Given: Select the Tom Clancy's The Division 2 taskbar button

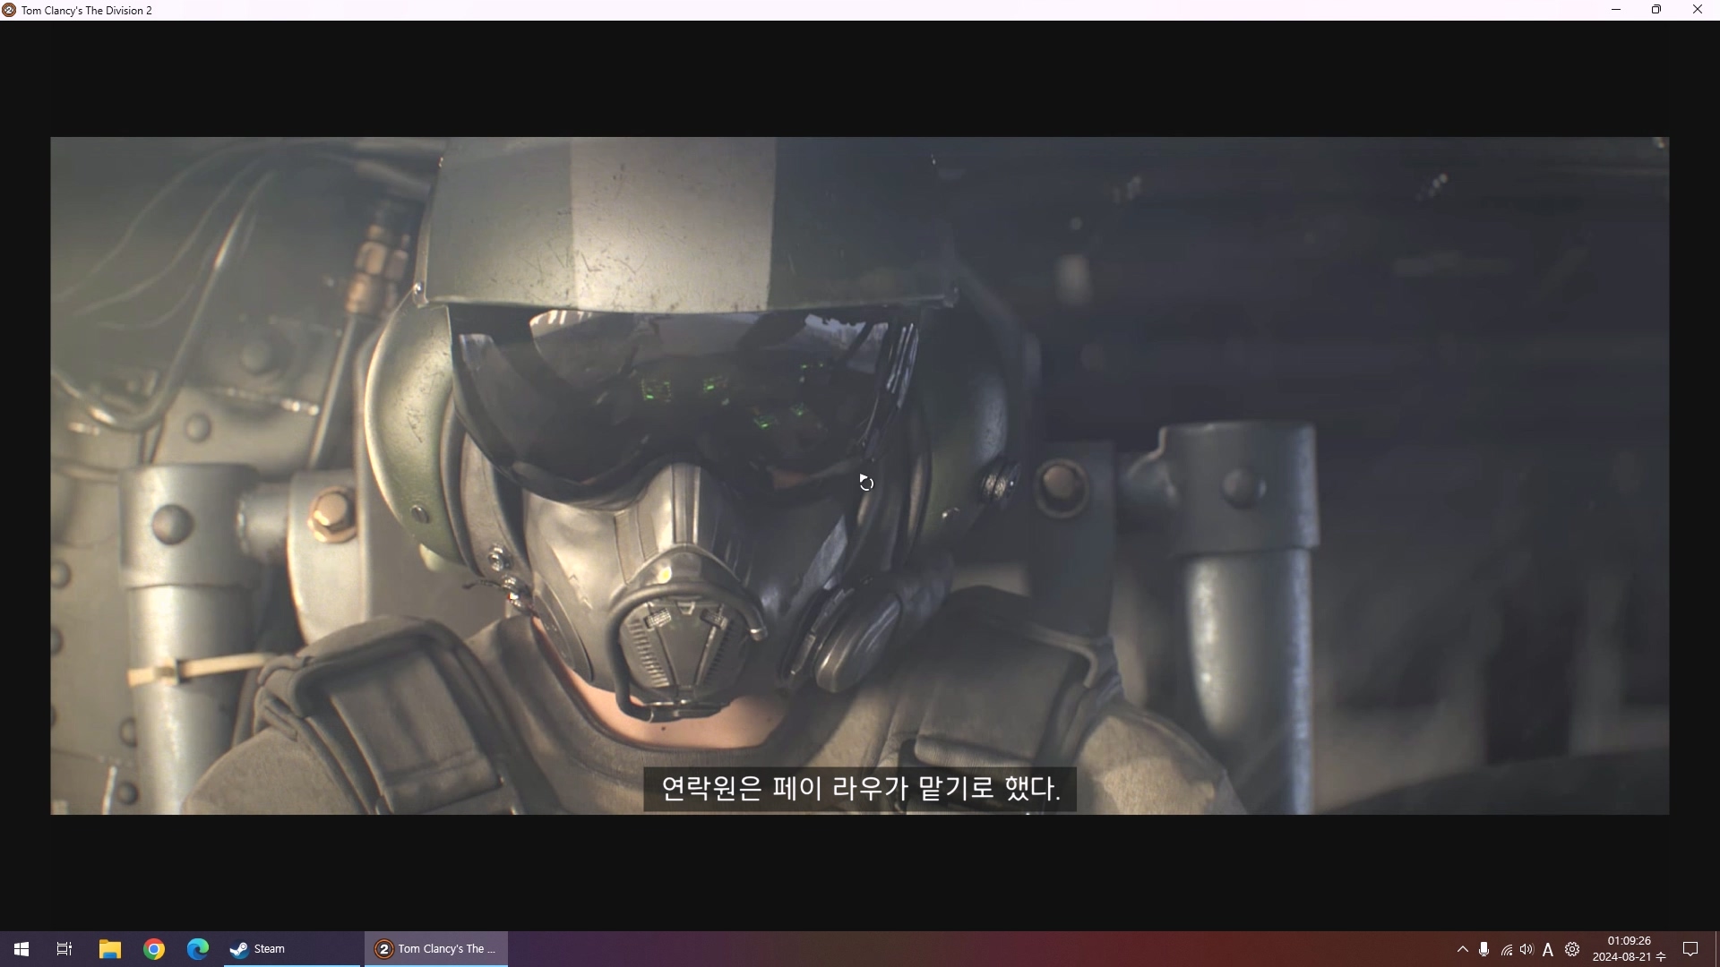Looking at the screenshot, I should coord(436,949).
